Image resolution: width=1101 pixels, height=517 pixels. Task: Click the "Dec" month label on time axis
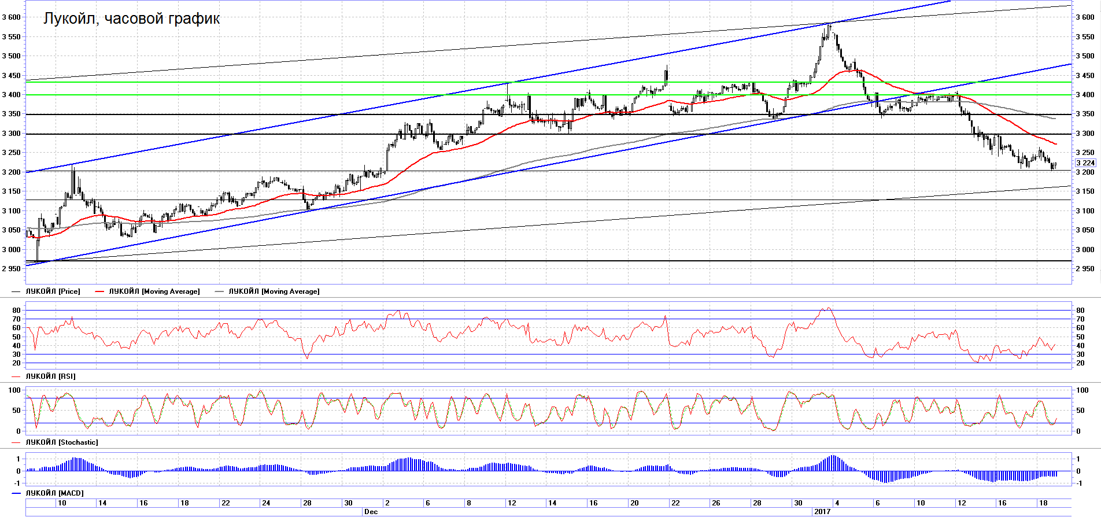pos(371,512)
